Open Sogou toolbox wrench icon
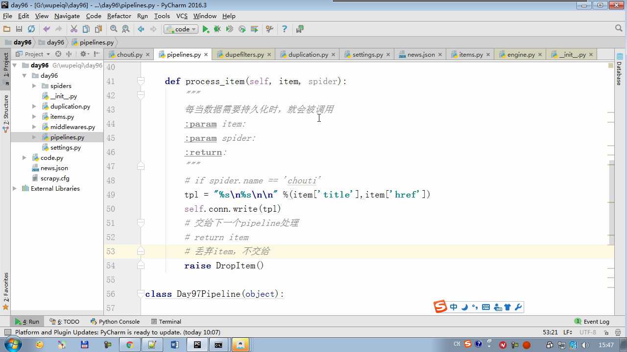Image resolution: width=627 pixels, height=352 pixels. click(x=518, y=307)
